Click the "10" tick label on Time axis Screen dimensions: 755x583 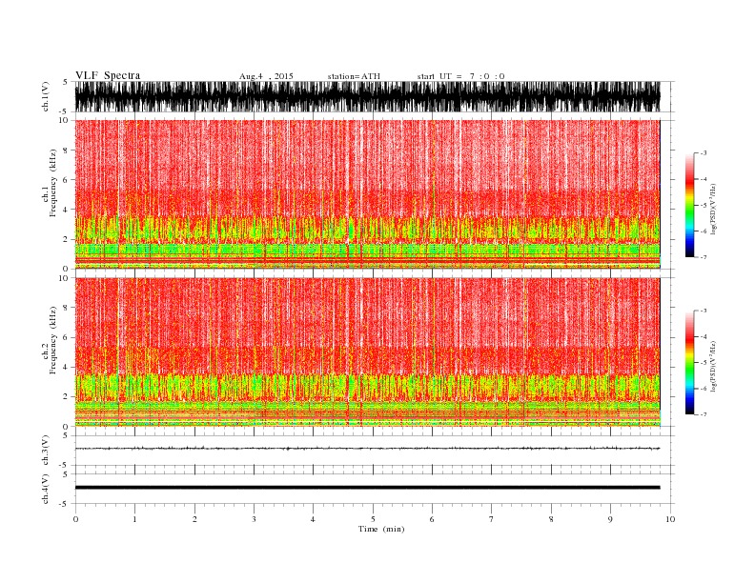[x=670, y=519]
